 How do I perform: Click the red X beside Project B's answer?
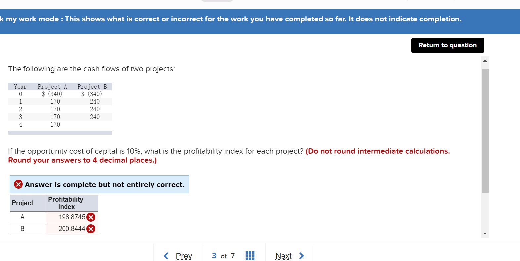[91, 229]
